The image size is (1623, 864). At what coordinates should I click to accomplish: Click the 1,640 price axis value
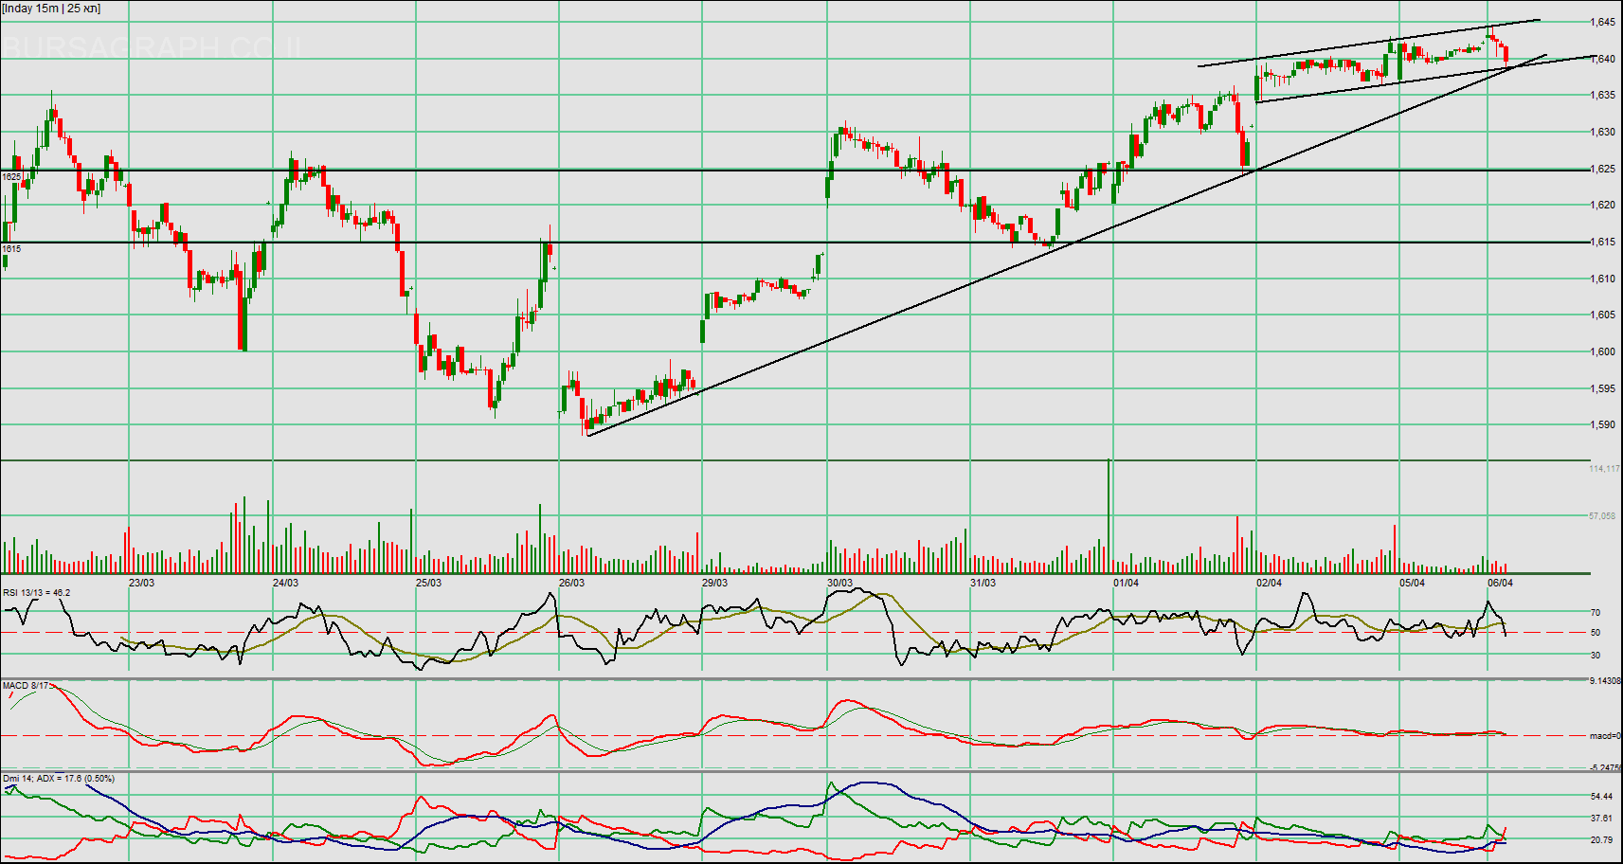(x=1603, y=59)
